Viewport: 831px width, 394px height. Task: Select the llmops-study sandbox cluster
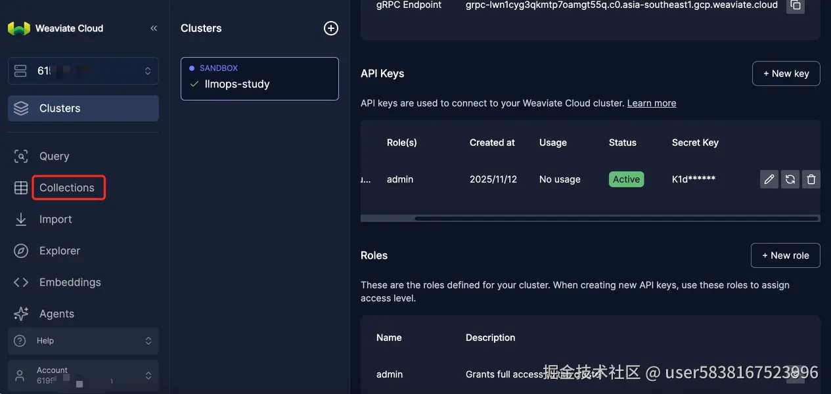(259, 79)
